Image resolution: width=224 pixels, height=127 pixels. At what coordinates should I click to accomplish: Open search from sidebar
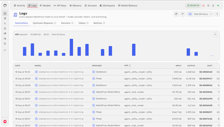[5, 23]
